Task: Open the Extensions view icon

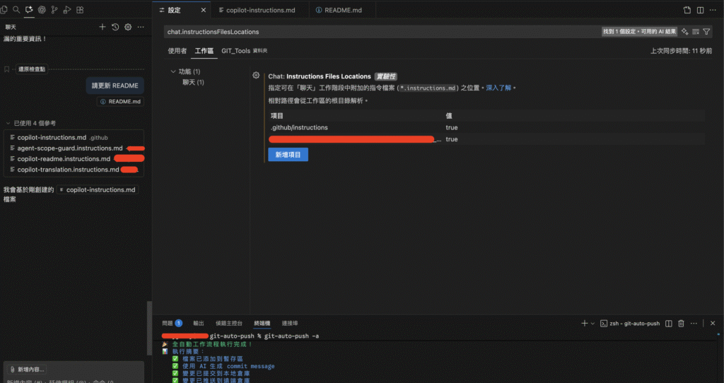Action: pyautogui.click(x=80, y=11)
